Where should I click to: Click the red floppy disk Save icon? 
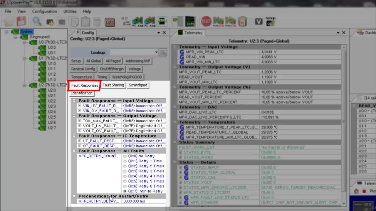21,22
